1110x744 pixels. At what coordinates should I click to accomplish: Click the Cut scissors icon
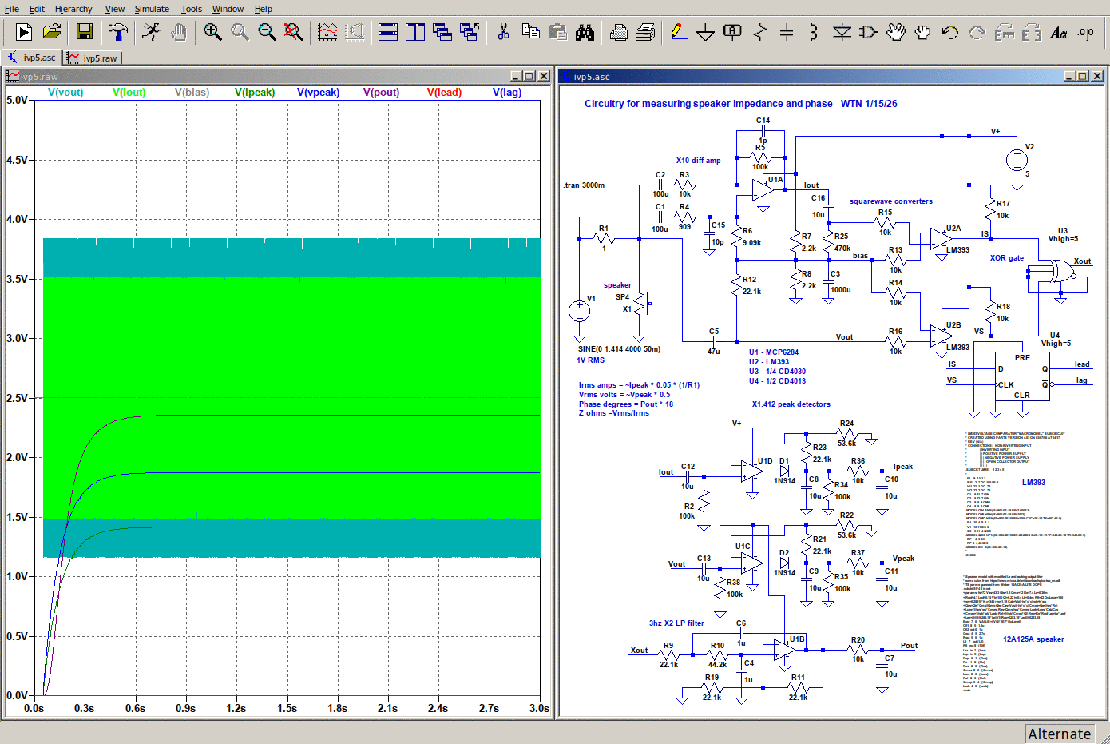pyautogui.click(x=503, y=32)
